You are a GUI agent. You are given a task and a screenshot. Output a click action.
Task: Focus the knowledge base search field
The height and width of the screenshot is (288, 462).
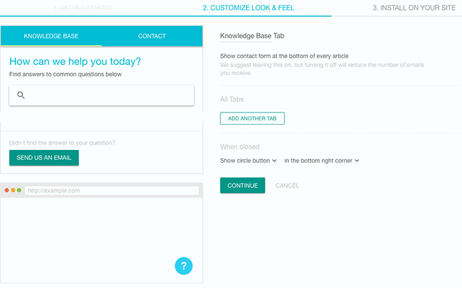(x=107, y=96)
